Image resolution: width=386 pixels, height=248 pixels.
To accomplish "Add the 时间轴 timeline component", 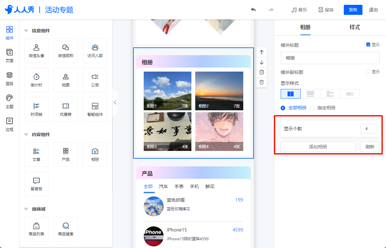I will pos(36,109).
